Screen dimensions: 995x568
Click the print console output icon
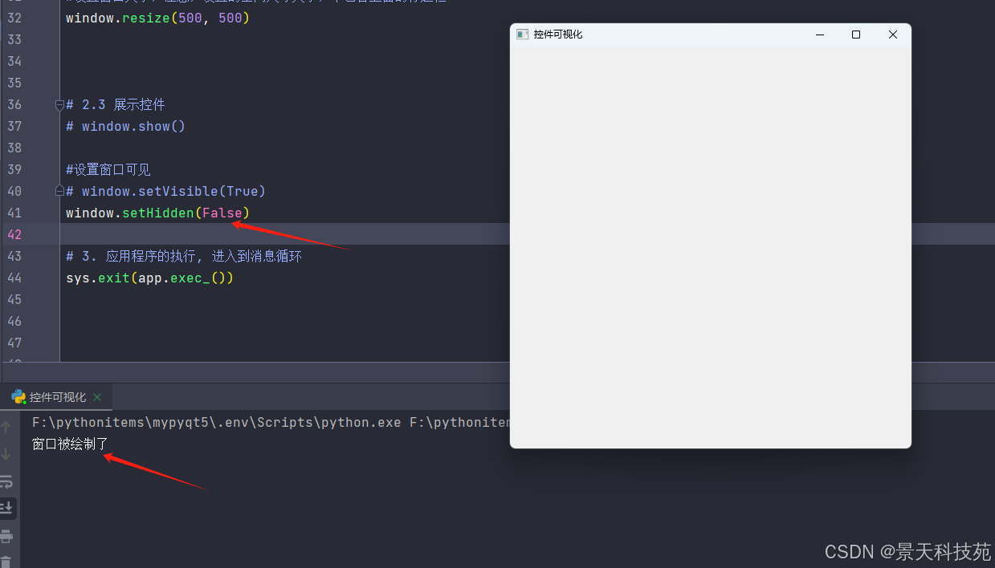6,535
